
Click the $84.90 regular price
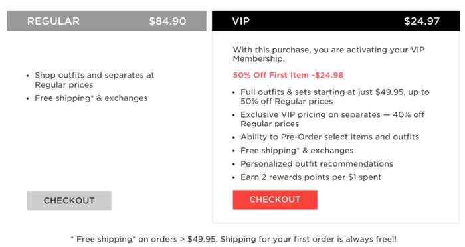167,21
